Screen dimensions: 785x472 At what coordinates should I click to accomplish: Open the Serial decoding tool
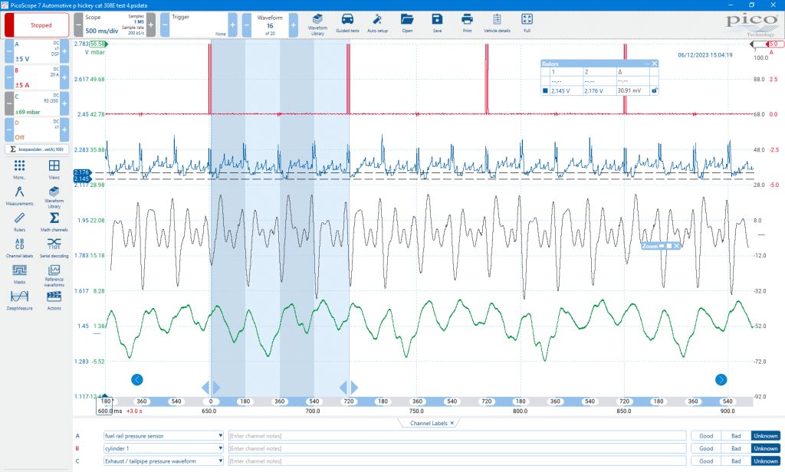coord(54,247)
